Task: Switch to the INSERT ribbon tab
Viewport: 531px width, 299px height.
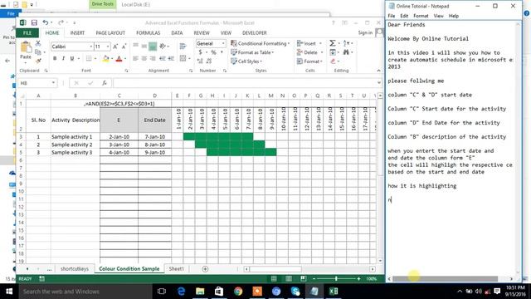Action: 77,33
